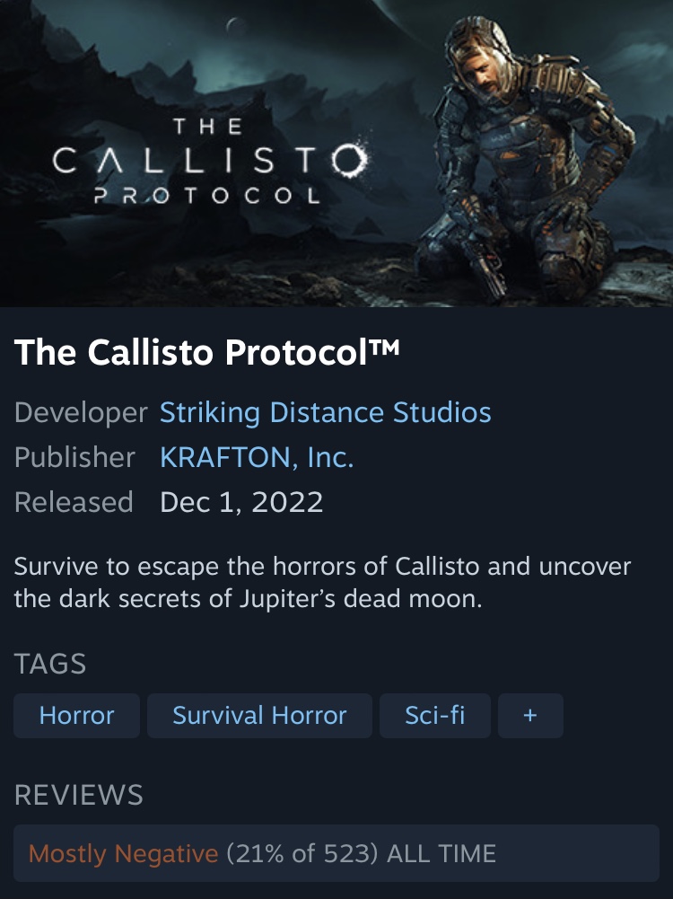
Task: Select the Survival Horror tag
Action: click(259, 716)
